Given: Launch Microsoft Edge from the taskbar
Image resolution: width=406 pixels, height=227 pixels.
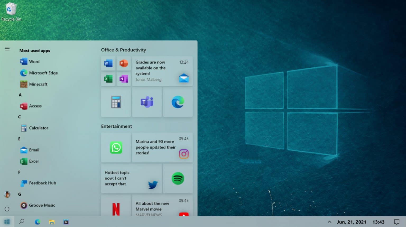Looking at the screenshot, I should [x=38, y=222].
